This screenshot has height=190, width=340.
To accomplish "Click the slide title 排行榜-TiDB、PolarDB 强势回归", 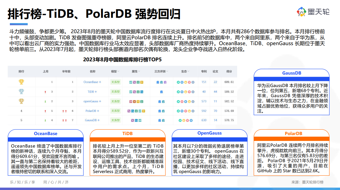I will (x=94, y=14).
